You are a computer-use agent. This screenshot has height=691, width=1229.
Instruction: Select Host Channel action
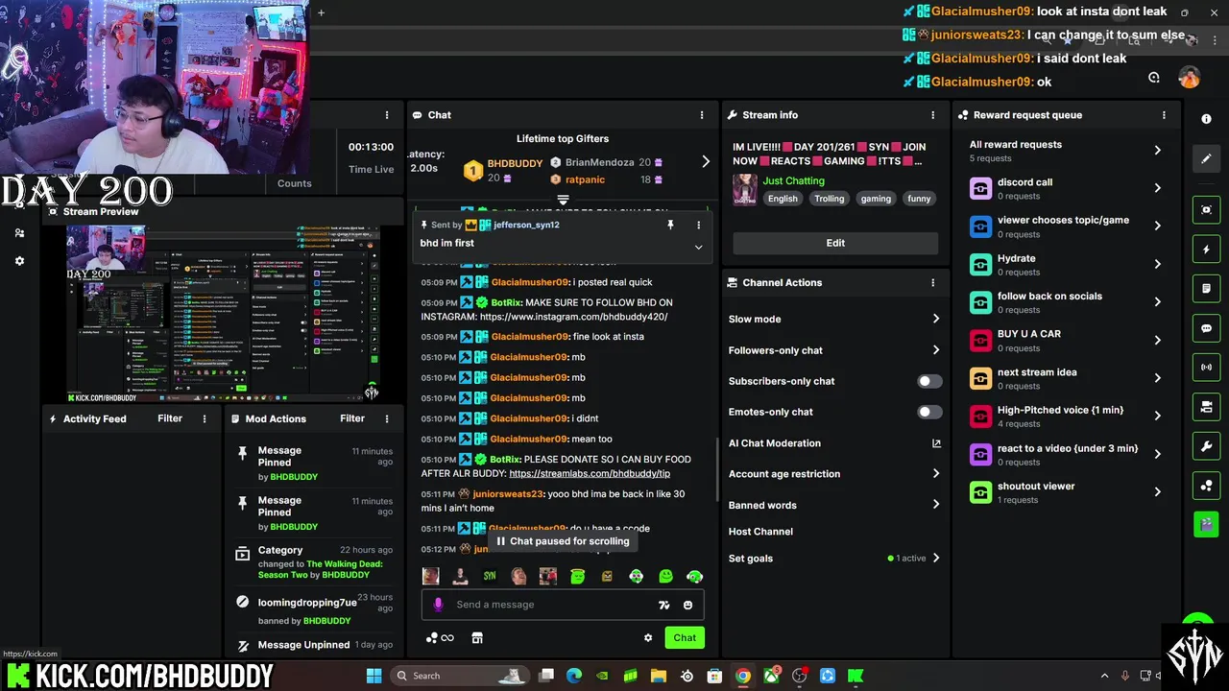(760, 532)
